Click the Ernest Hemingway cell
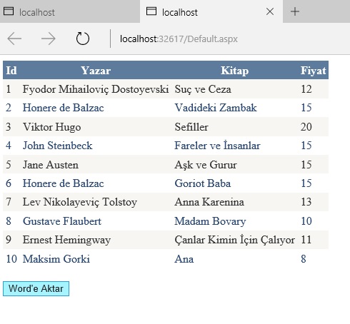350x324 pixels. 66,240
